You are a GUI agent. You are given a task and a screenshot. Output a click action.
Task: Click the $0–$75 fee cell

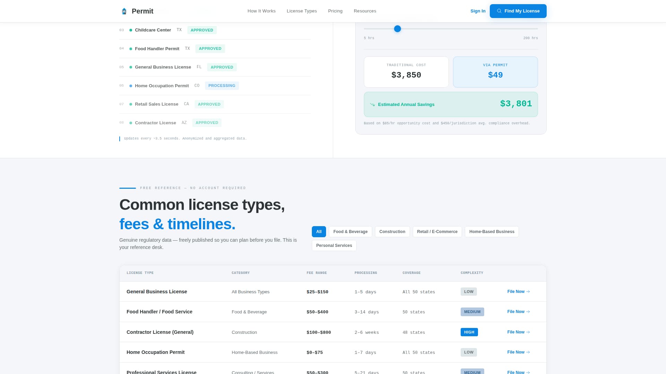[x=315, y=353]
